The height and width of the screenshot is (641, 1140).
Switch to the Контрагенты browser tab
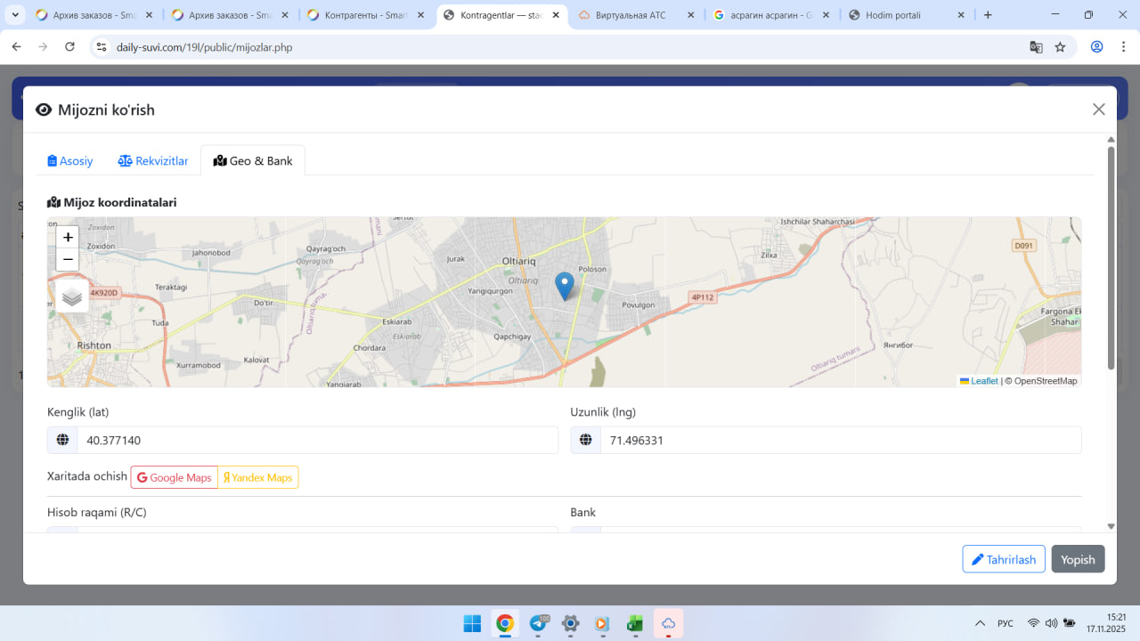367,15
